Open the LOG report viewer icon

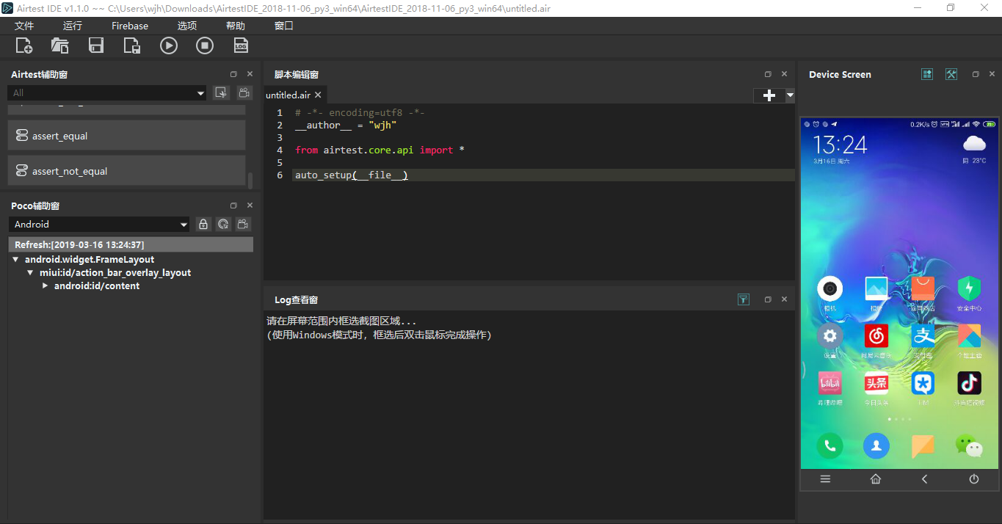pos(241,46)
